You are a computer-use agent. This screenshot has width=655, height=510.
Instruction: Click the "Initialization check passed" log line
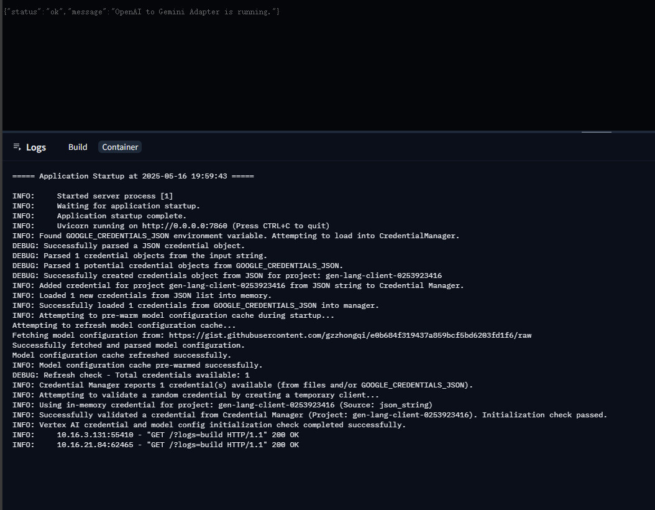coord(309,415)
